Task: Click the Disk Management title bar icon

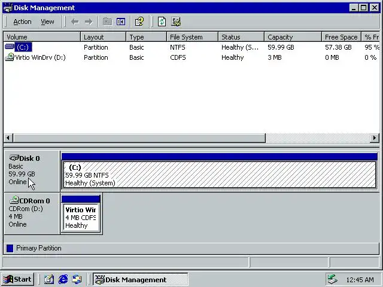Action: click(8, 8)
